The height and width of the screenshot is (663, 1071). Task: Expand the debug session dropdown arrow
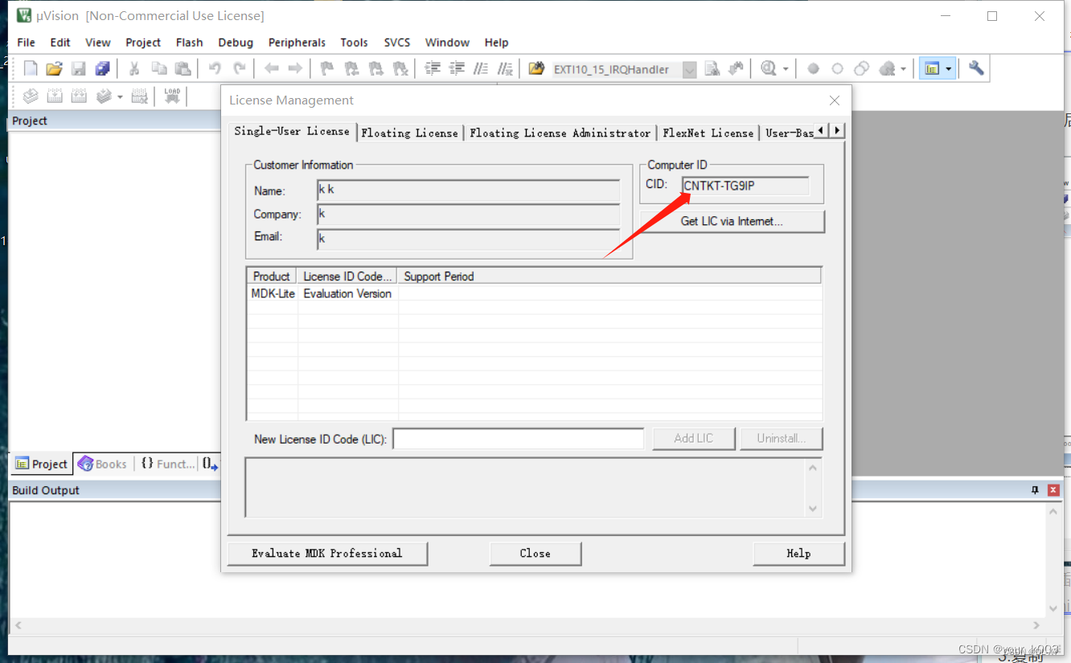[x=786, y=69]
